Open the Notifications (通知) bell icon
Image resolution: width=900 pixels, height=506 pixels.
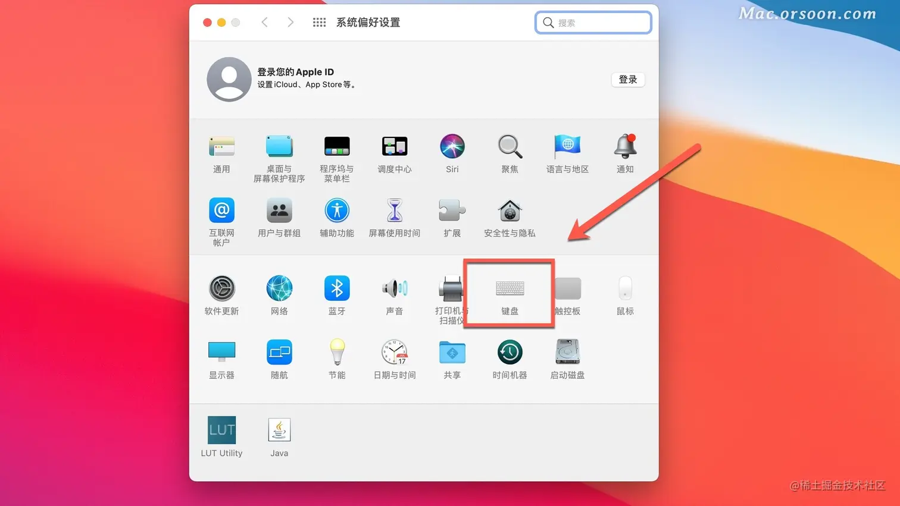(x=625, y=147)
